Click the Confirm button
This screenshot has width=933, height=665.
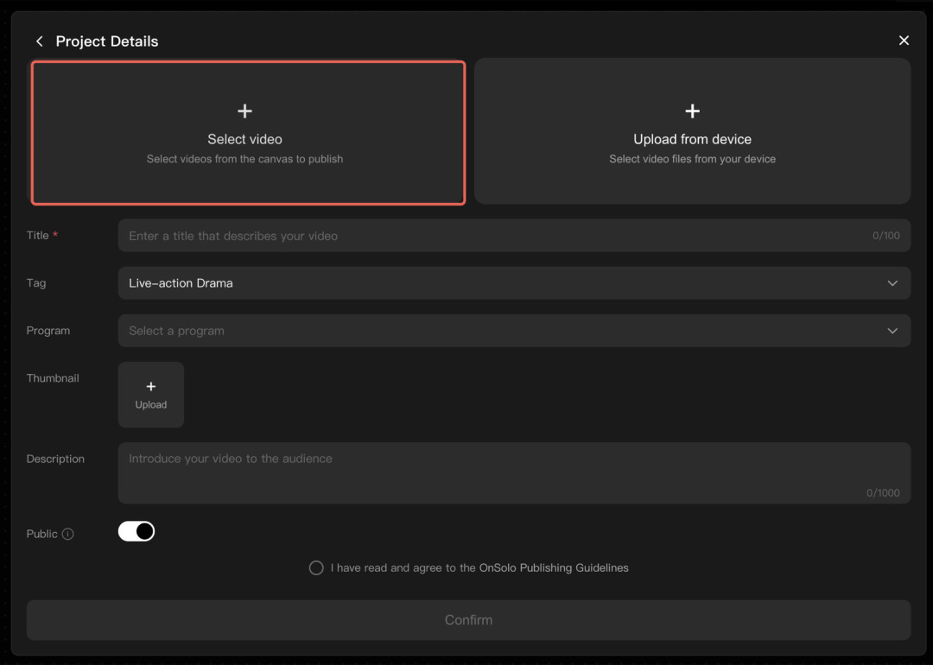pyautogui.click(x=468, y=620)
